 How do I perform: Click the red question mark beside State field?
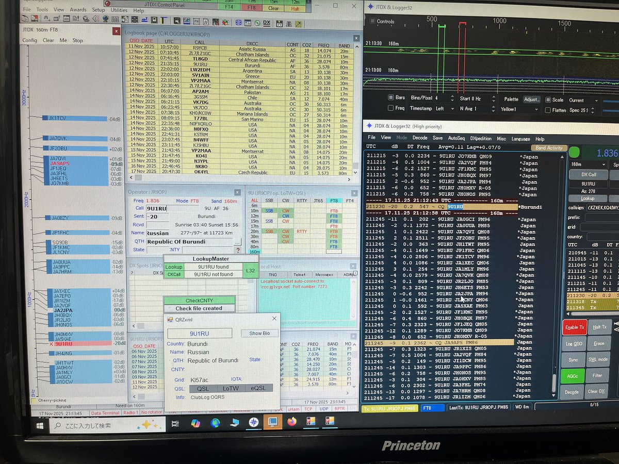[x=238, y=250]
